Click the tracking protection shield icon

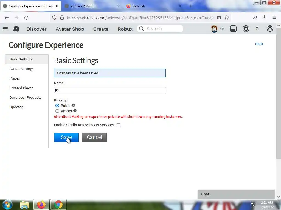coord(54,17)
